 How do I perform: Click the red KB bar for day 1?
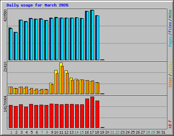[x=11, y=117]
